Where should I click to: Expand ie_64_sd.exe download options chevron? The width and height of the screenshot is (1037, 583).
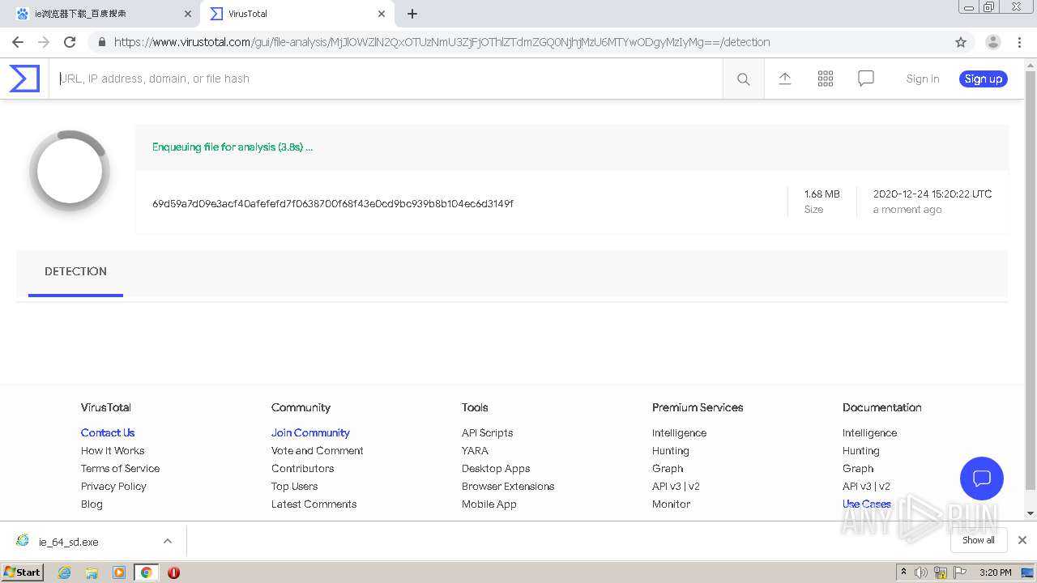[168, 541]
